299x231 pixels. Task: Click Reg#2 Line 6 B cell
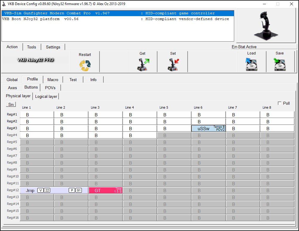[208, 121]
